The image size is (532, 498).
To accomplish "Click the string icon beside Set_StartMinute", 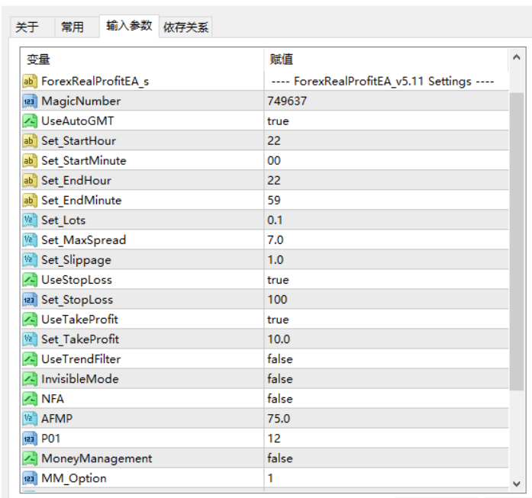I will pos(30,161).
